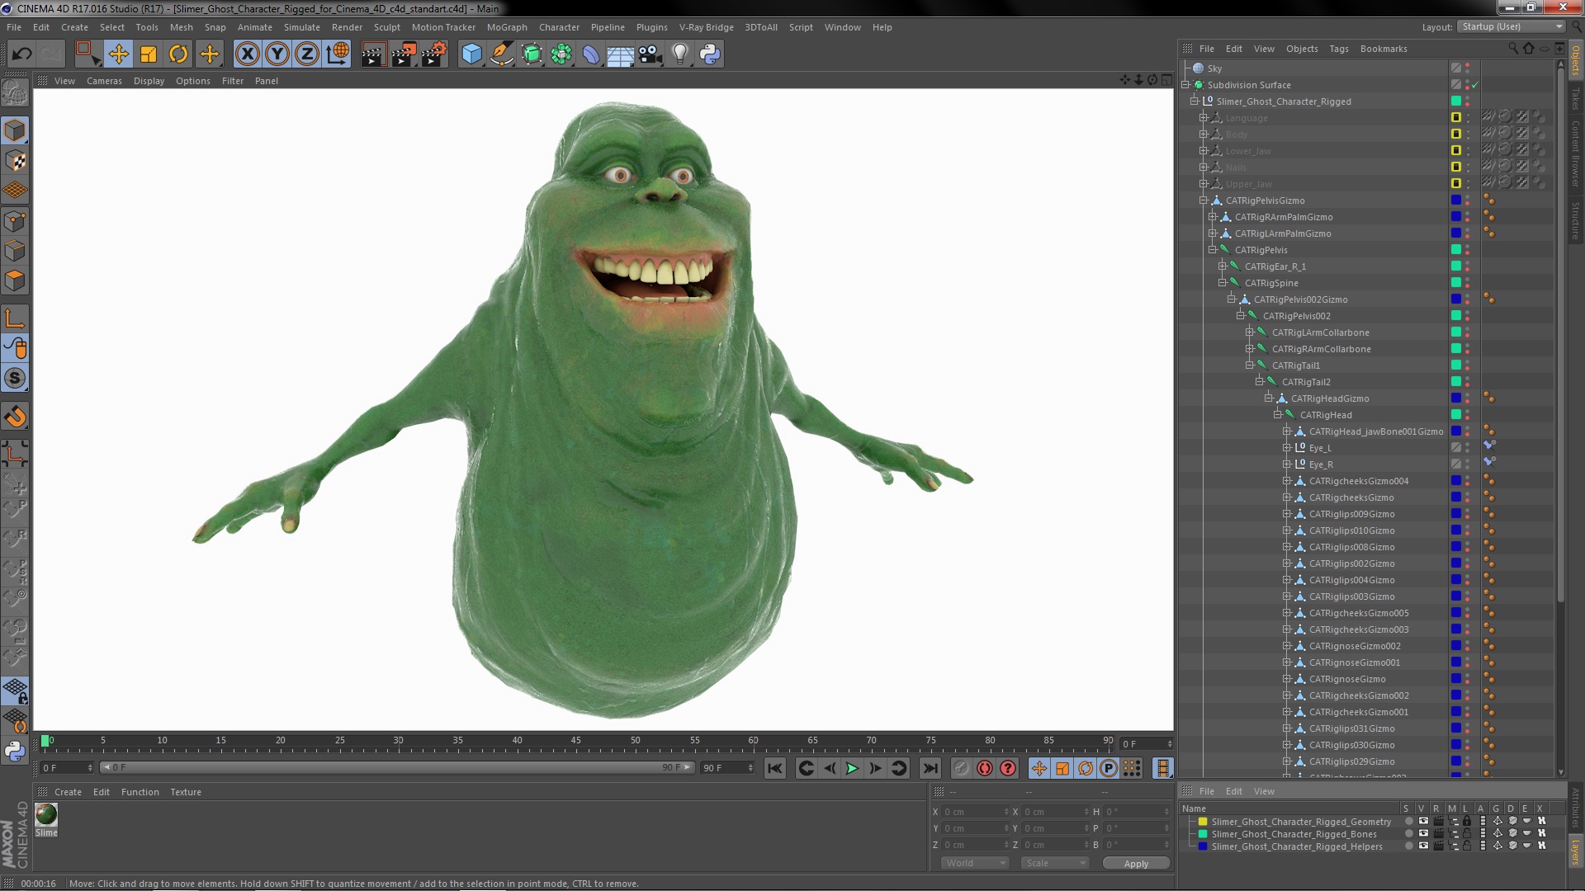Screen dimensions: 1585x891
Task: Select the Spline Pen tool
Action: coord(501,54)
